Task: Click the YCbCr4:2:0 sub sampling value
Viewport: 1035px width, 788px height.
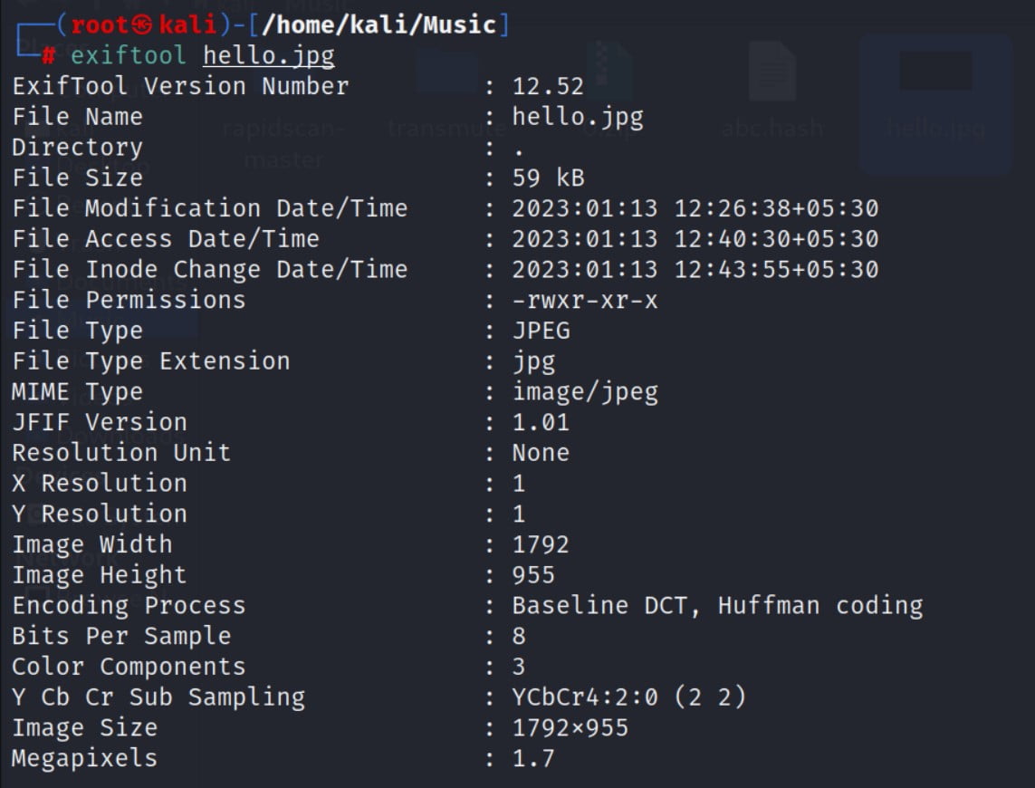Action: pos(616,697)
